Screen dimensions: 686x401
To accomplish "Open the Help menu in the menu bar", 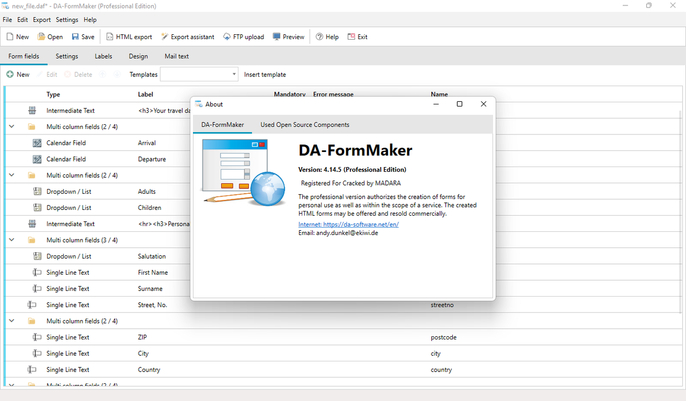I will (x=90, y=20).
